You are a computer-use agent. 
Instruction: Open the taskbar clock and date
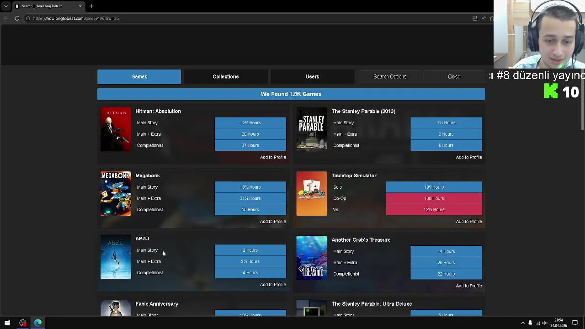(558, 323)
